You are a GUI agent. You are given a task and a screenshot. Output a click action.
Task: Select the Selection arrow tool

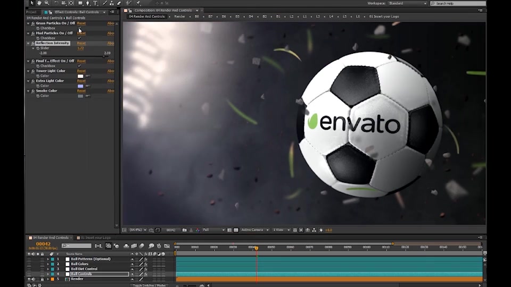click(x=31, y=3)
